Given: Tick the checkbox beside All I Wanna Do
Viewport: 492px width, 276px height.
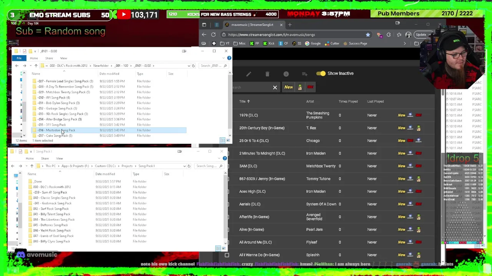Looking at the screenshot, I should [x=227, y=255].
